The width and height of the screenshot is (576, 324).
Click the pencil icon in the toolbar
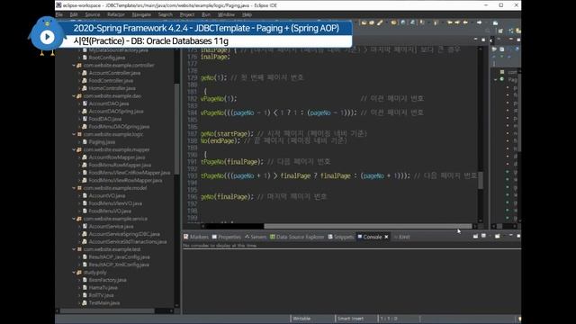pos(380,22)
